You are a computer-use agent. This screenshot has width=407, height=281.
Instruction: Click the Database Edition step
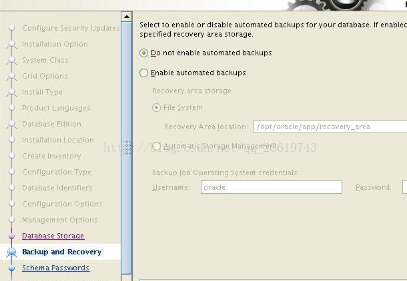coord(51,124)
